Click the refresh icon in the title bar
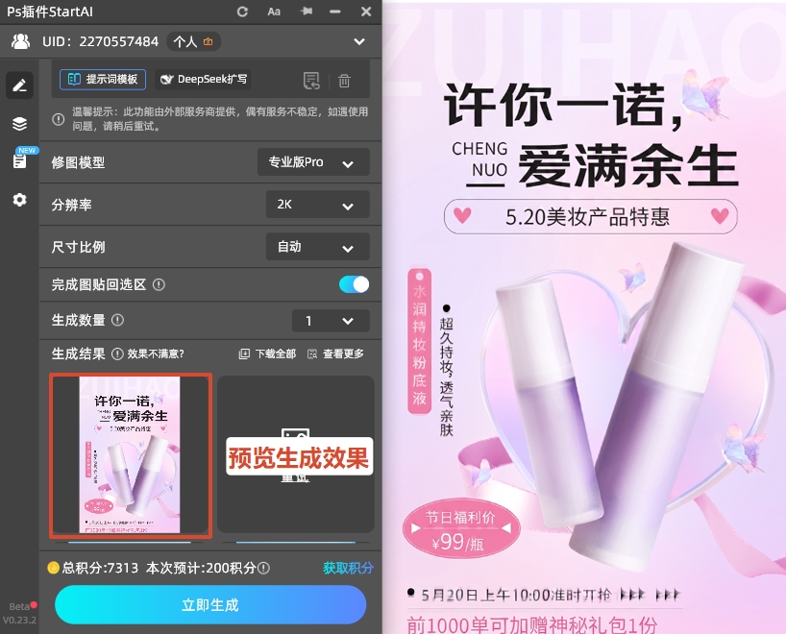The image size is (786, 634). pos(242,12)
